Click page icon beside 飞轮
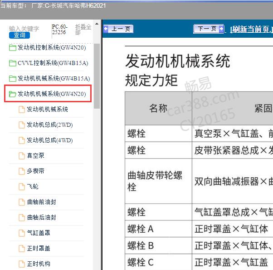 (x=22, y=186)
